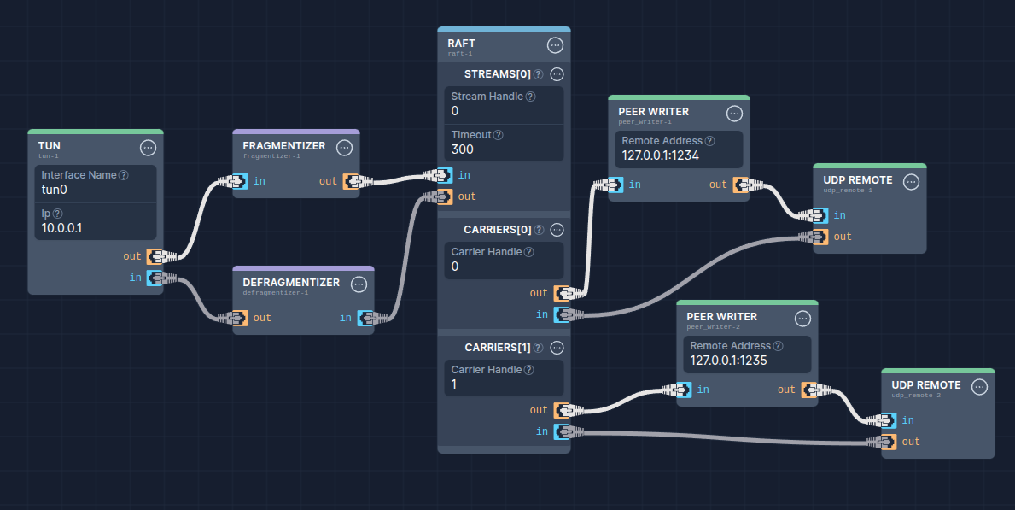
Task: Open the peer_writer-2 node options menu
Action: coord(802,319)
